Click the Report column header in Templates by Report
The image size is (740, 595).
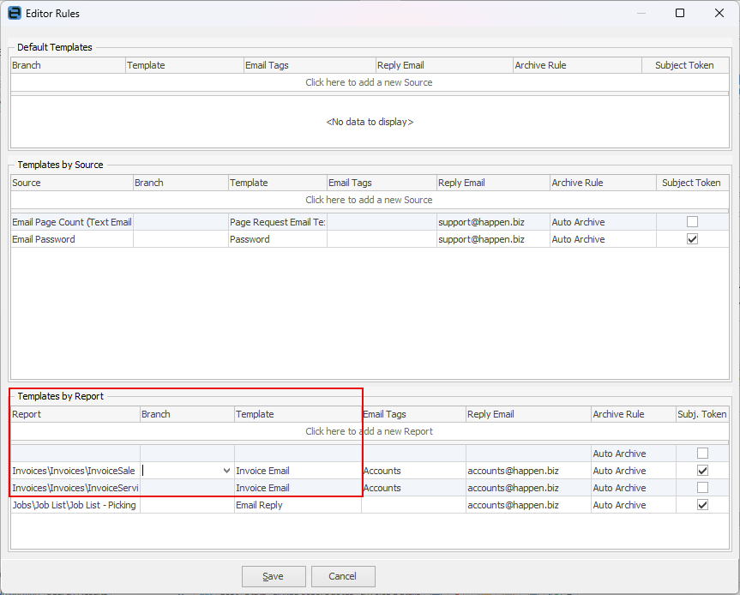75,414
